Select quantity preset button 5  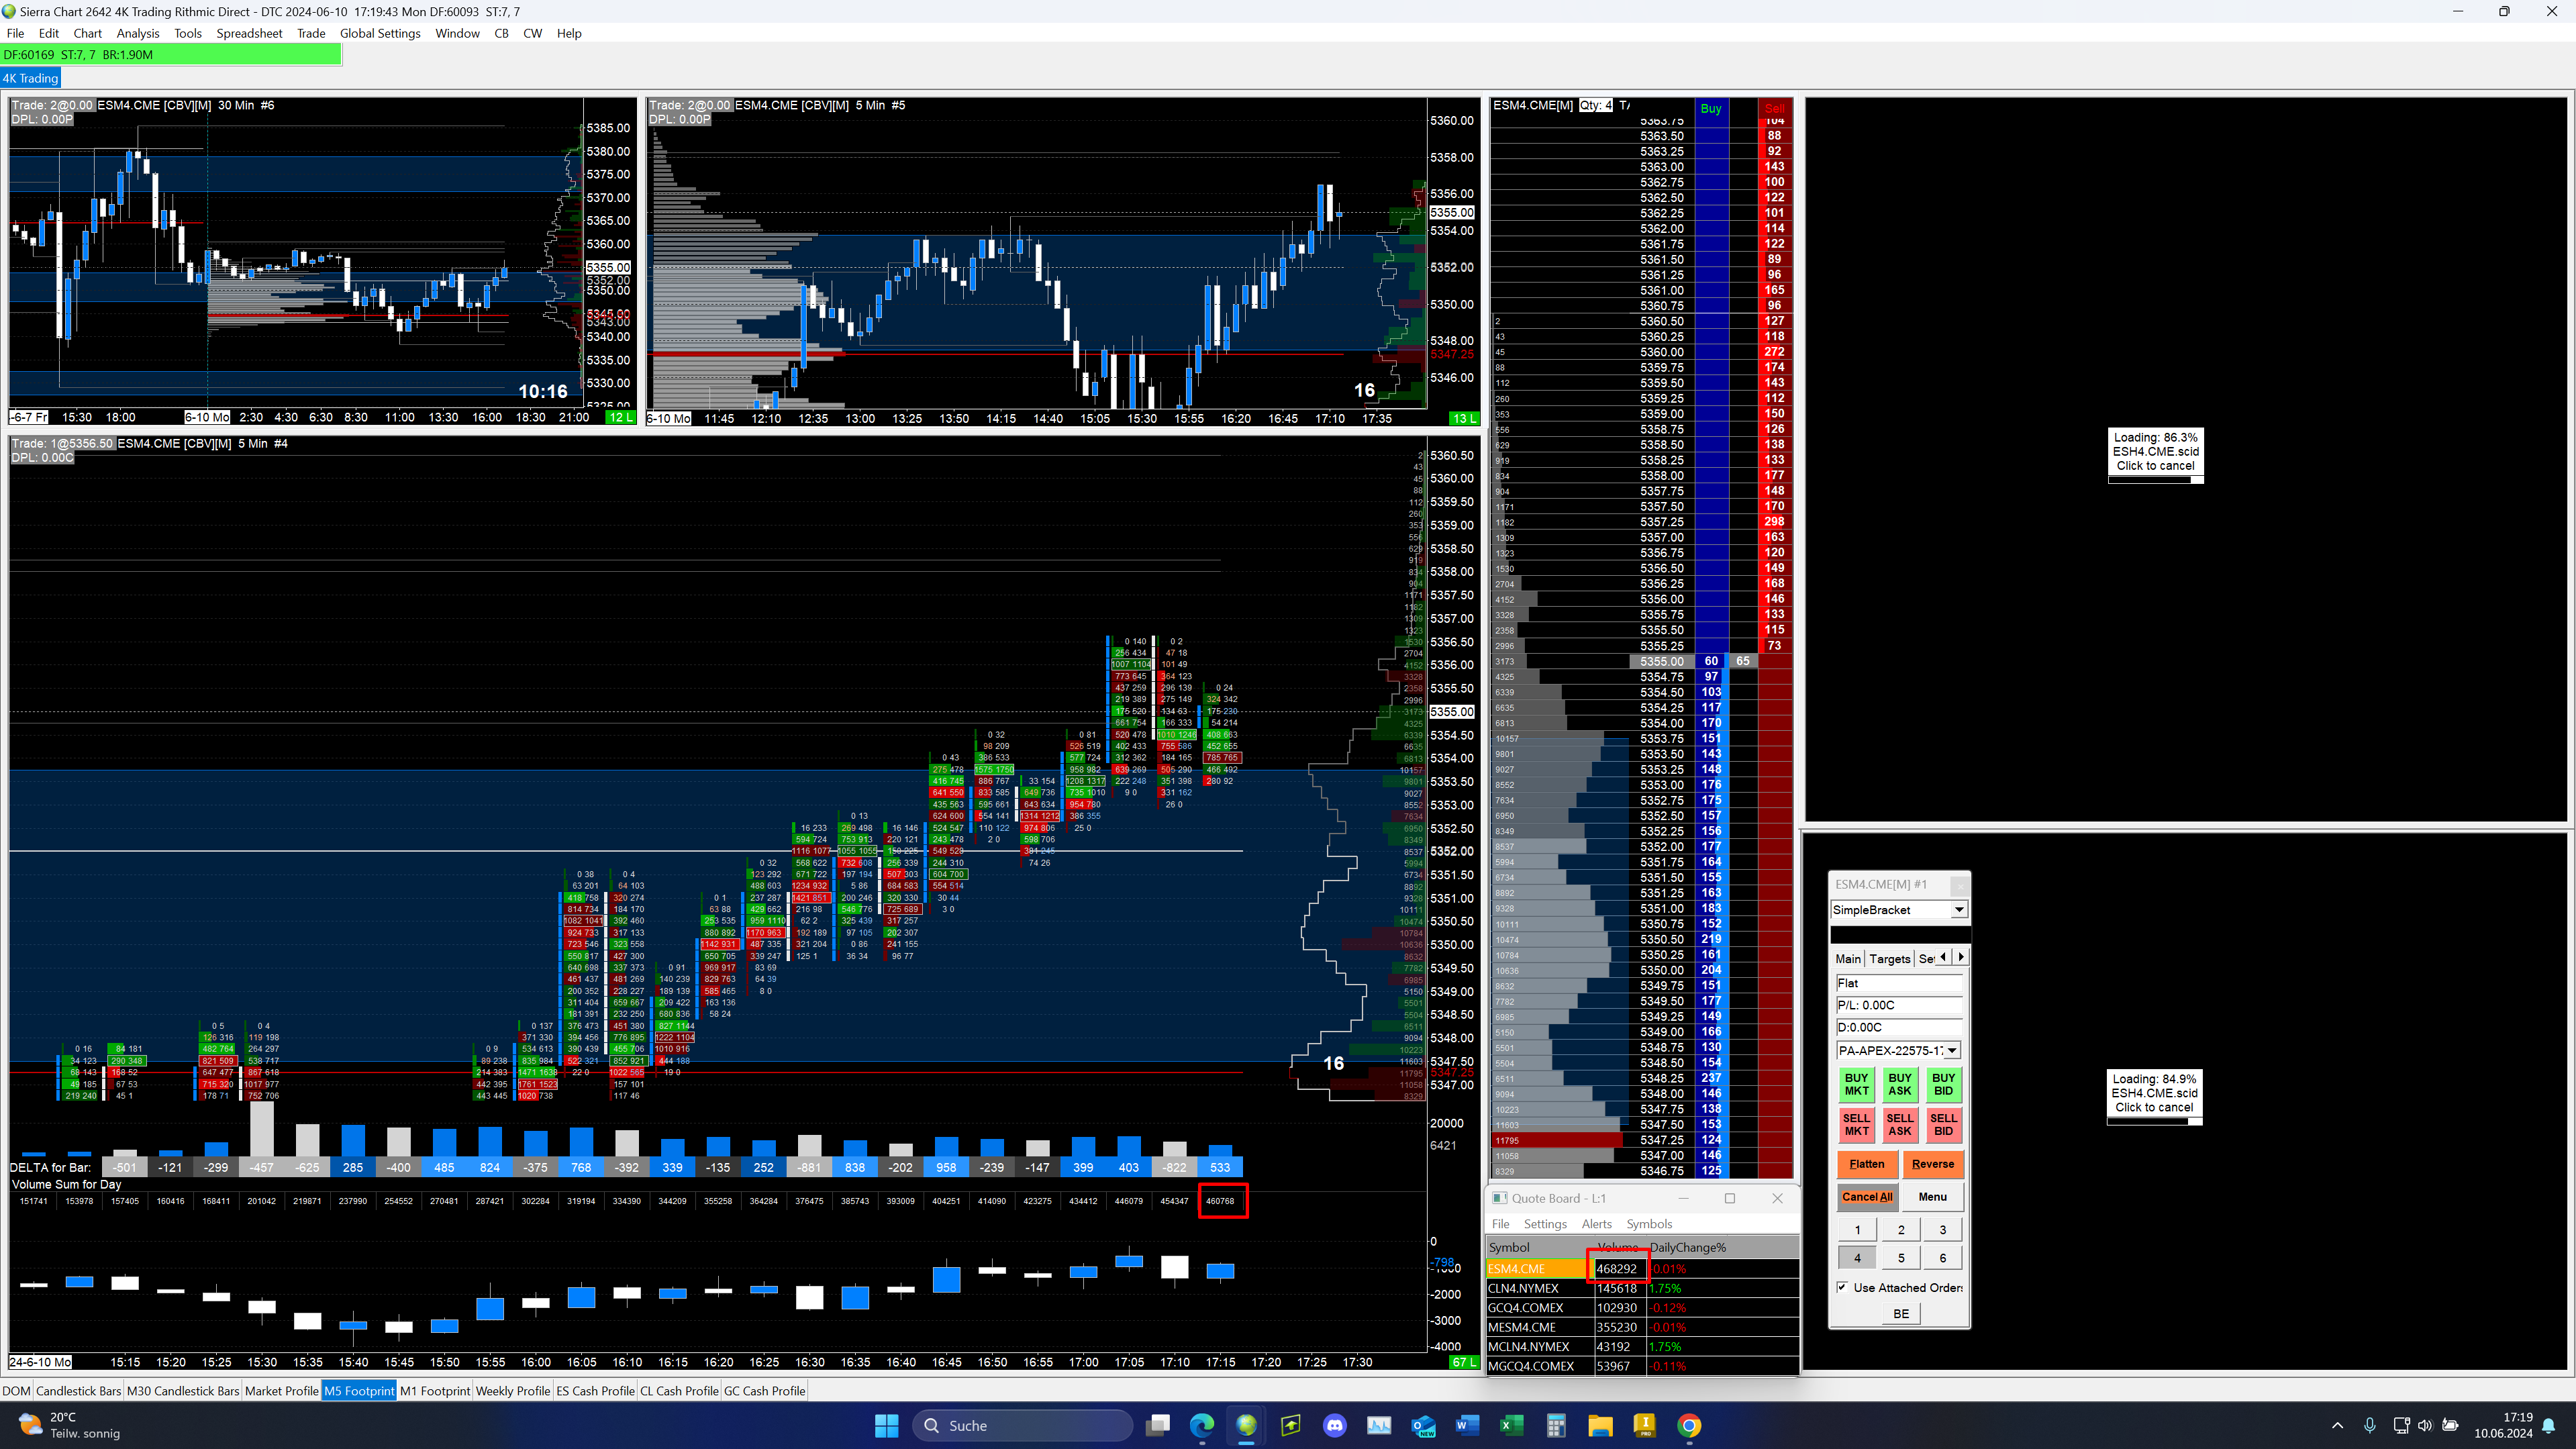point(1901,1258)
